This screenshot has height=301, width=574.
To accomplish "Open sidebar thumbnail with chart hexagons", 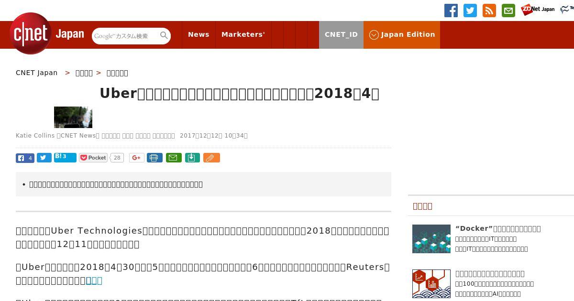I will tap(431, 284).
